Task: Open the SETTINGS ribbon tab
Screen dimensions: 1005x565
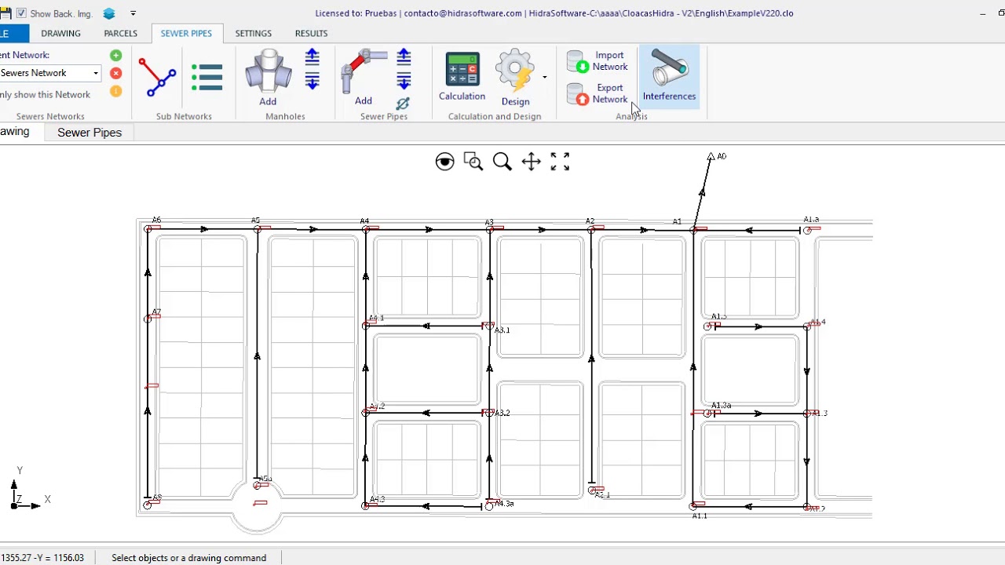Action: pos(253,33)
